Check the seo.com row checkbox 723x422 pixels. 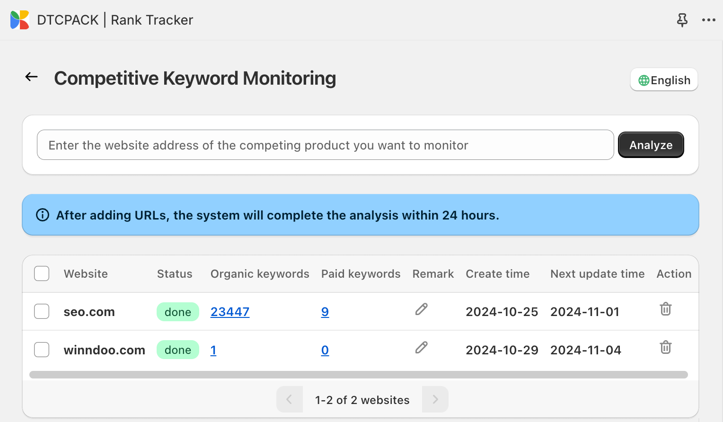[42, 311]
